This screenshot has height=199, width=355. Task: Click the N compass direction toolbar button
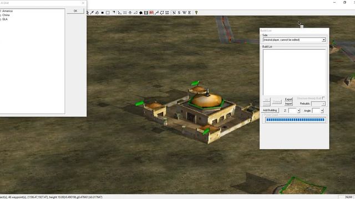174,13
